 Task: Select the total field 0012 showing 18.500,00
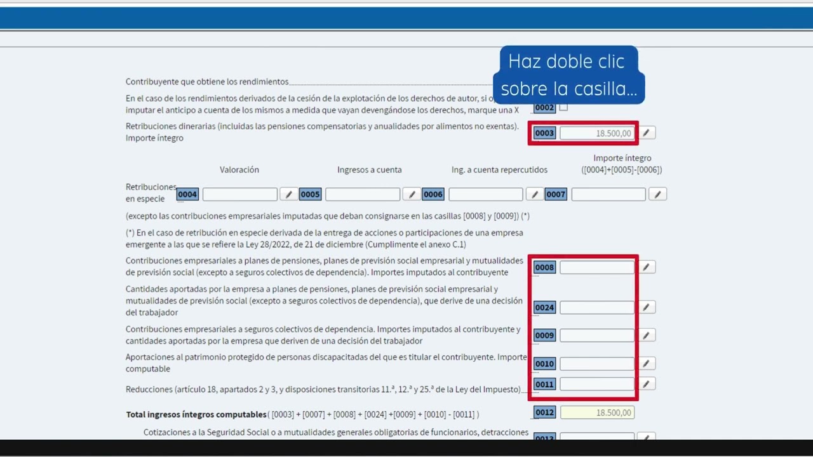[596, 413]
